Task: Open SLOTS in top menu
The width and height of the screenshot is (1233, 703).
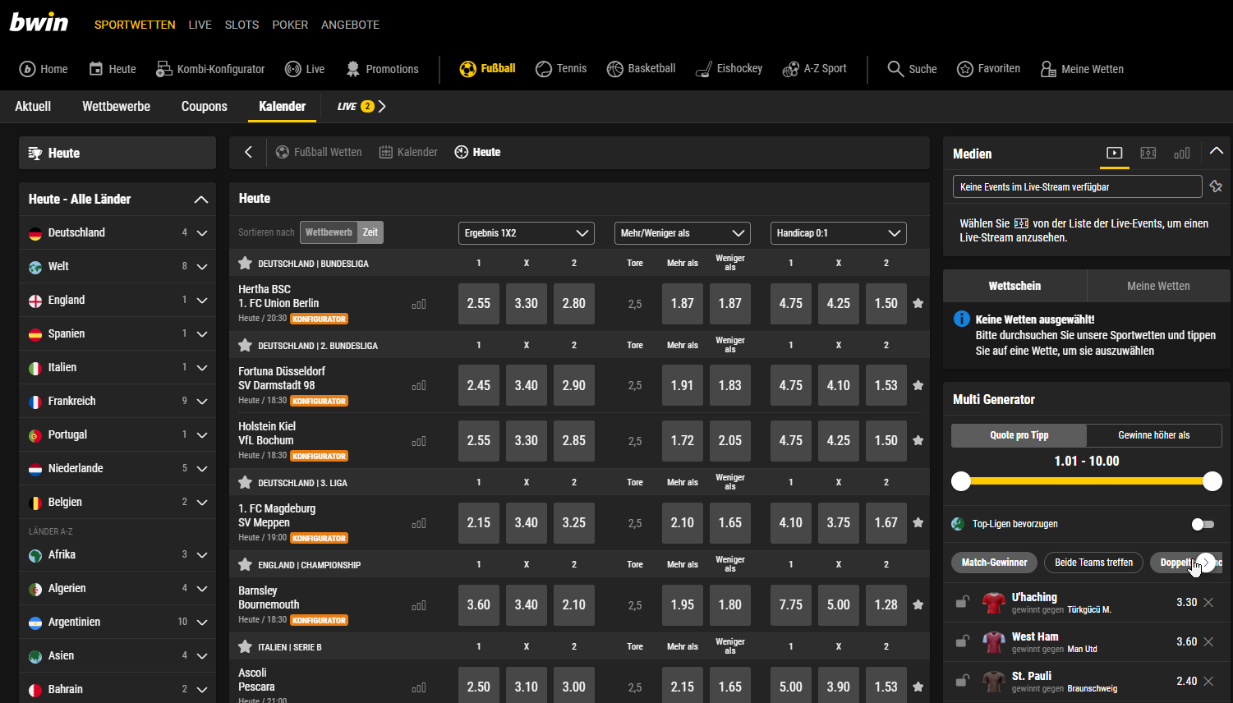Action: (x=242, y=25)
